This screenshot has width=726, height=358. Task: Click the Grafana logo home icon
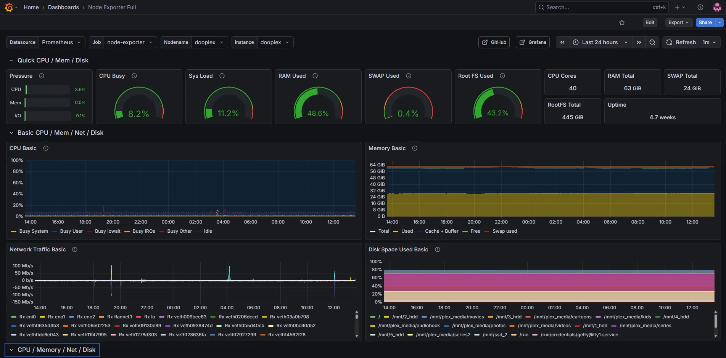click(9, 7)
